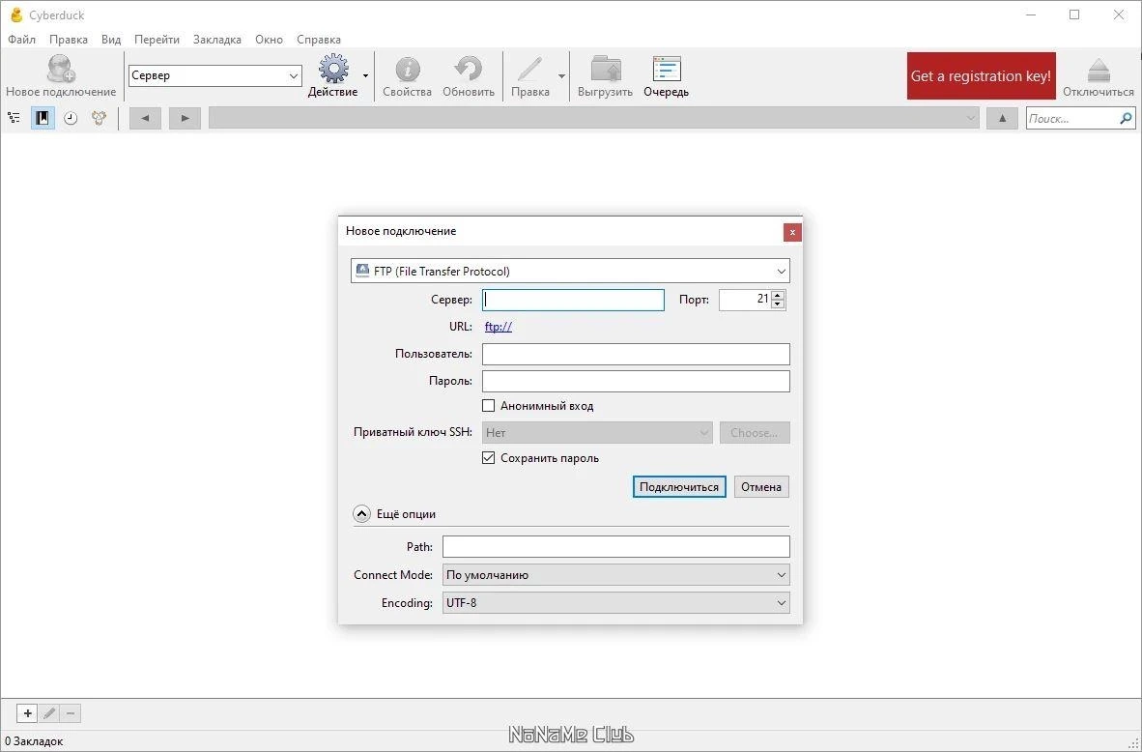Expand the Правка editor dropdown arrow

coord(561,75)
